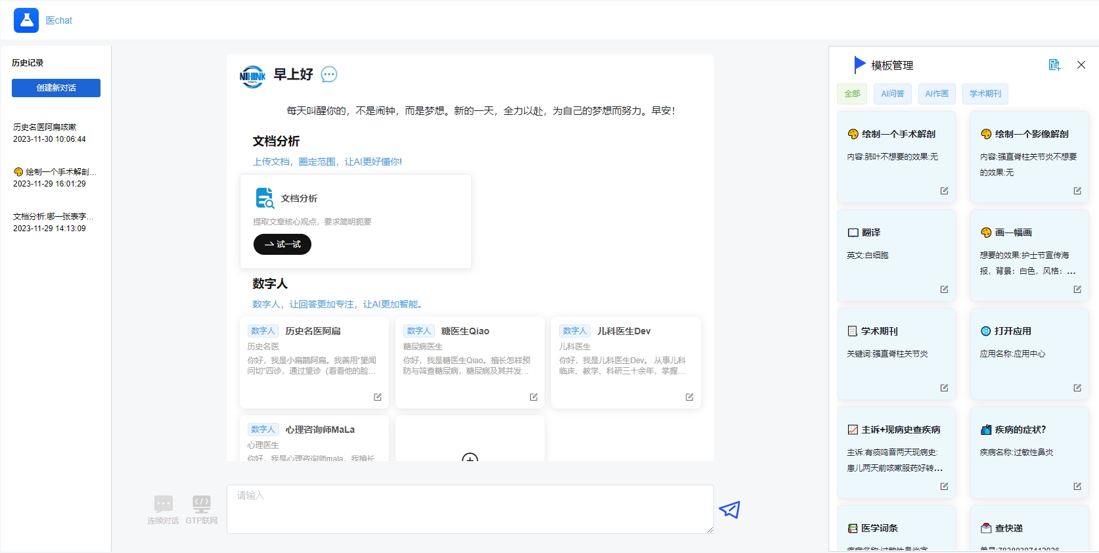Edit the 学术期刊 template card
The height and width of the screenshot is (553, 1099).
tap(944, 387)
